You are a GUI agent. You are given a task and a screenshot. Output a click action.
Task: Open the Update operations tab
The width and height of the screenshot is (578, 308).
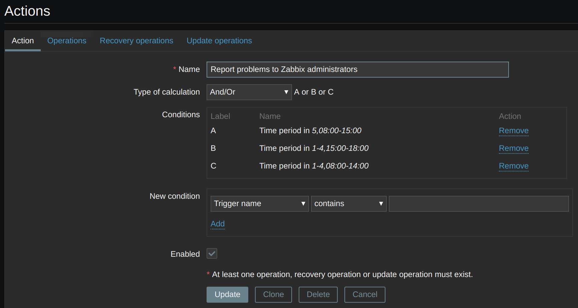click(219, 41)
